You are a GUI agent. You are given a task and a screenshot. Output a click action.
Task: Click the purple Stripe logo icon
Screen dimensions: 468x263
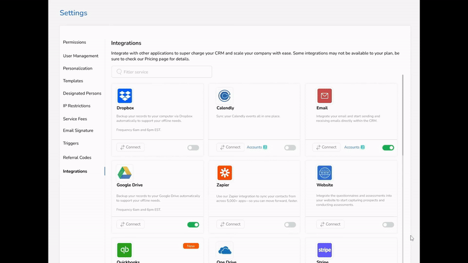click(325, 250)
